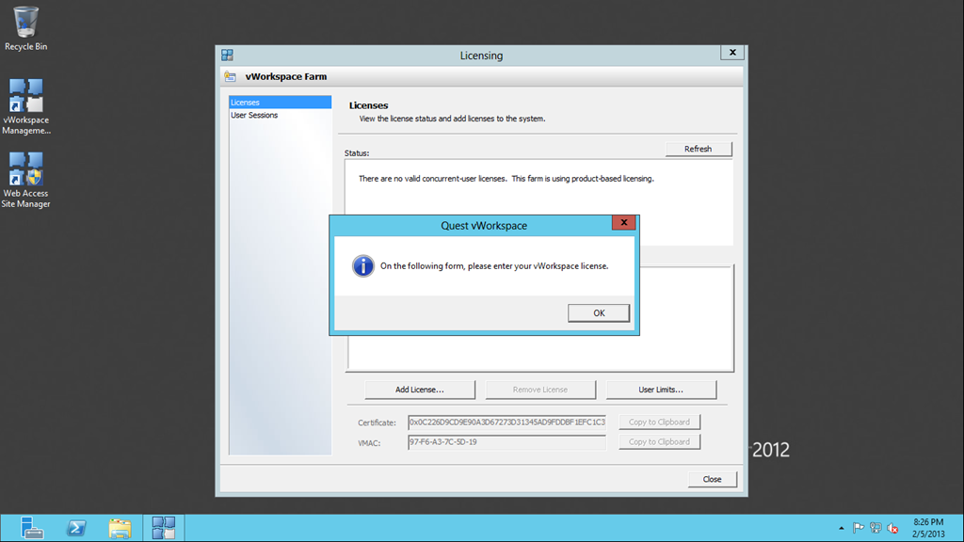Click the Remove License button
Screen dimensions: 964x542
pos(540,390)
